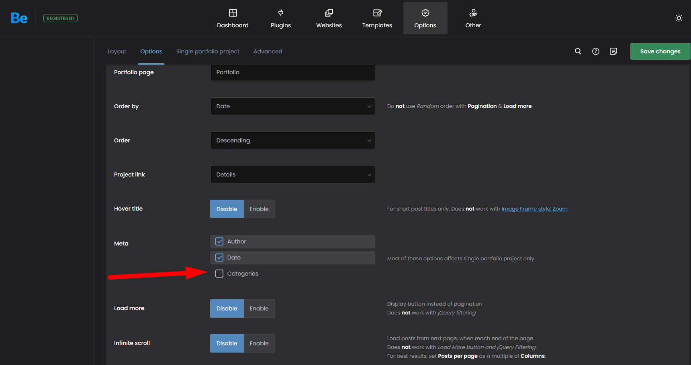Enable the Categories meta checkbox

[x=219, y=274]
